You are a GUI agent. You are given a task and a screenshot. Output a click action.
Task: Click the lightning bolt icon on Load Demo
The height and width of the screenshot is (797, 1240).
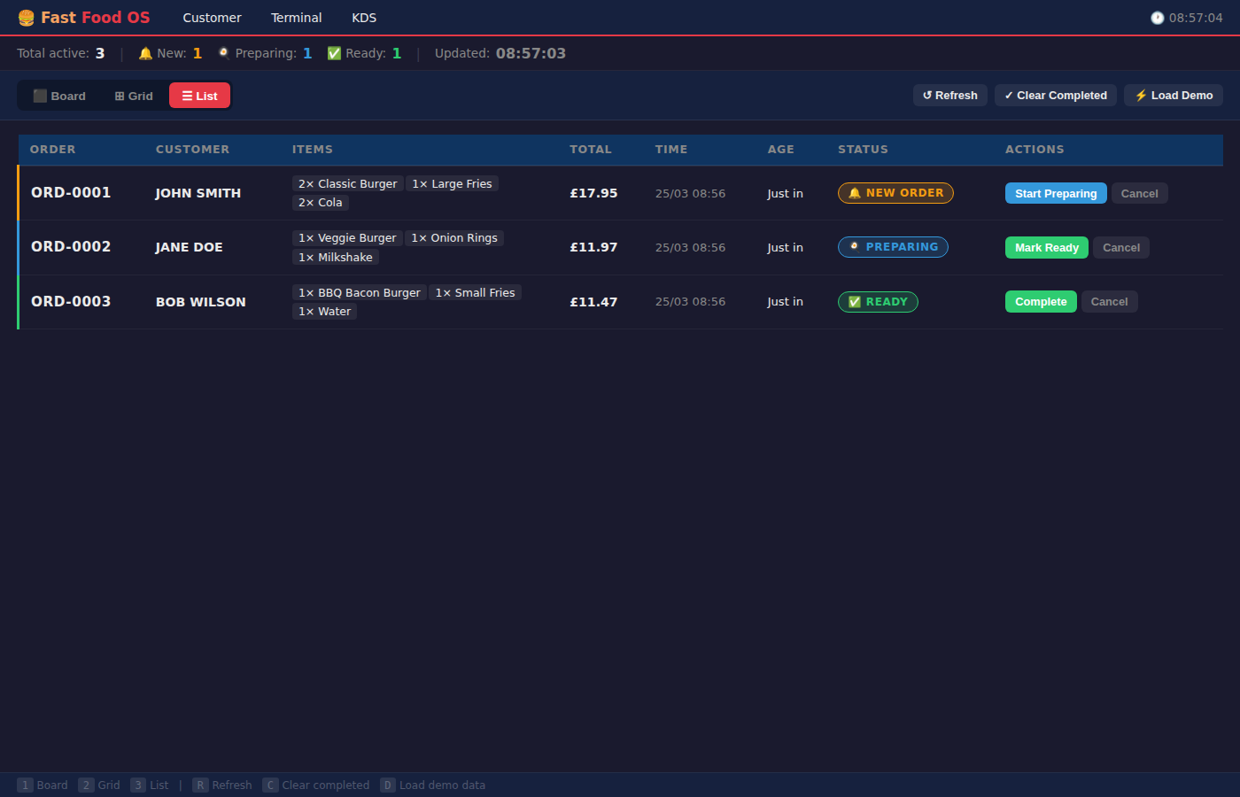coord(1142,95)
